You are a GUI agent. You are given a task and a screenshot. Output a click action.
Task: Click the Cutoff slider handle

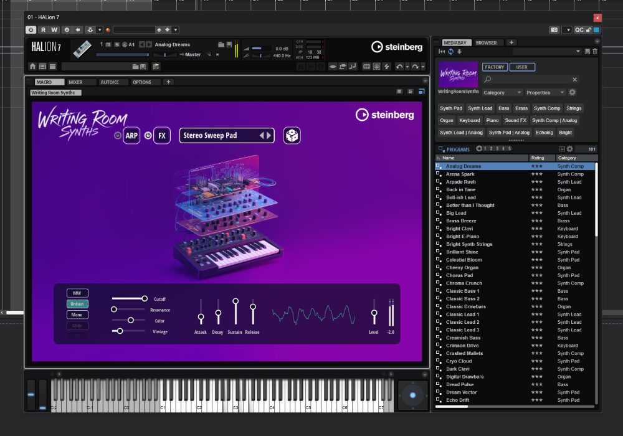[145, 299]
